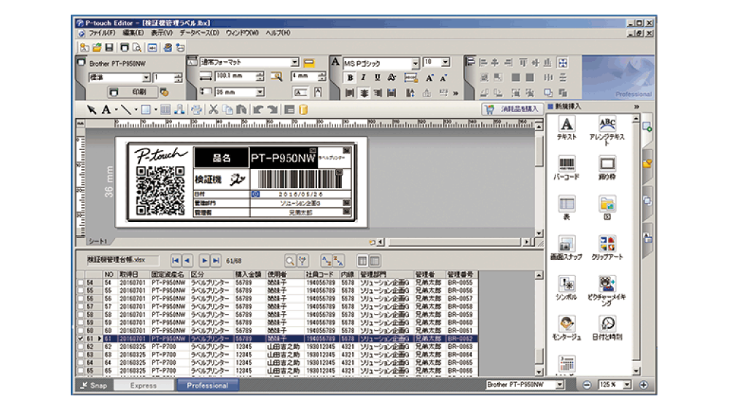The width and height of the screenshot is (729, 410).
Task: Check the checkbox for record 64
Action: [81, 363]
